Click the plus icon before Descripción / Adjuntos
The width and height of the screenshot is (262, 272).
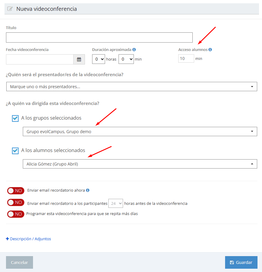point(8,239)
